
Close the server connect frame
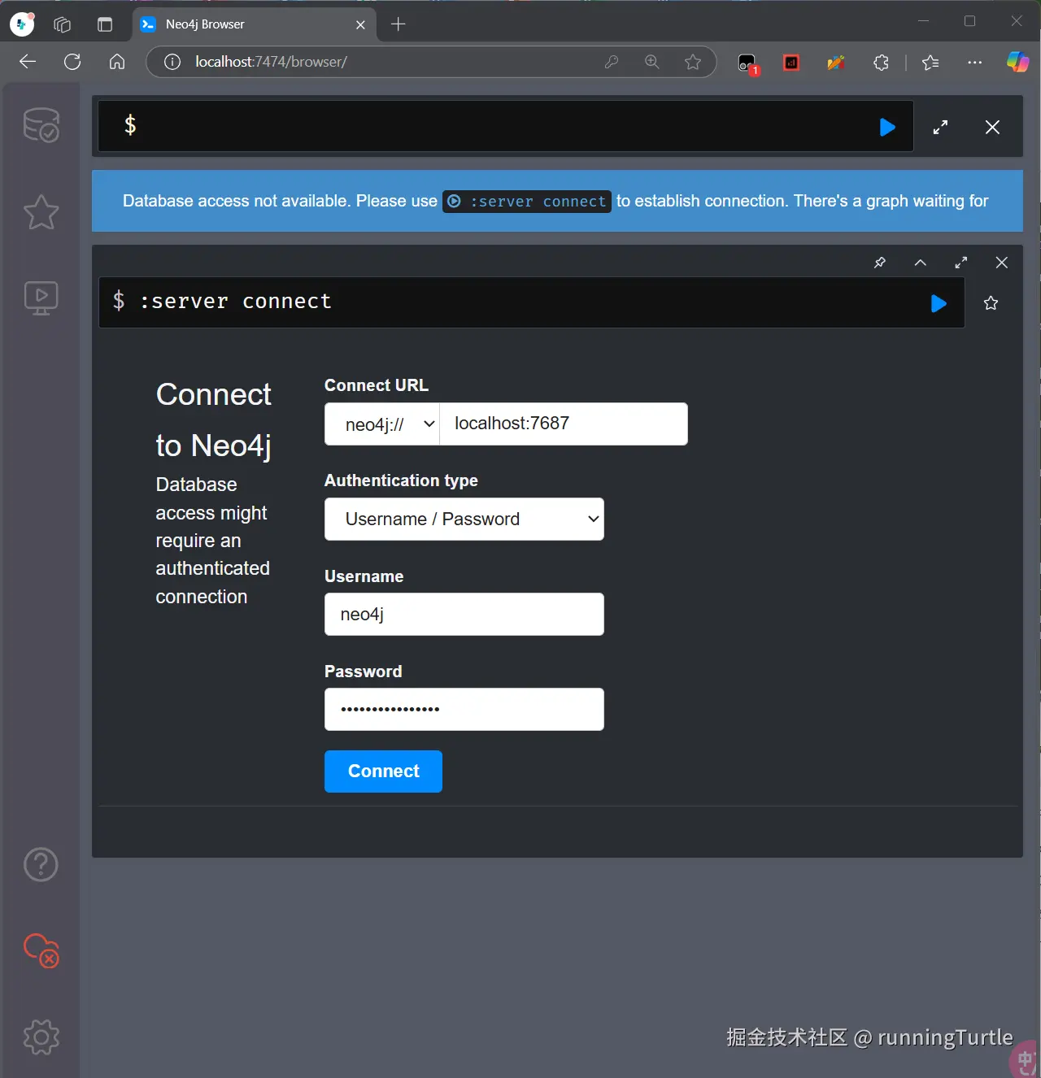1002,263
